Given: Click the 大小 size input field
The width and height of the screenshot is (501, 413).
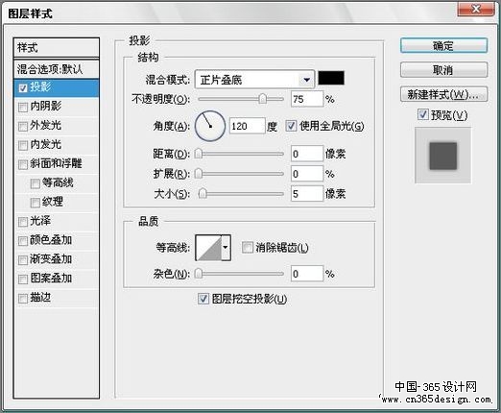Looking at the screenshot, I should (307, 194).
